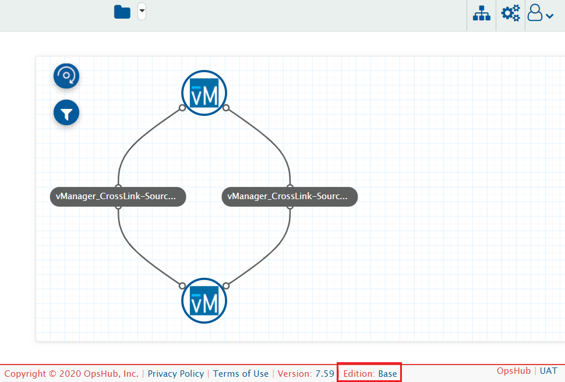The height and width of the screenshot is (382, 565).
Task: Select the left vManager_CrossLink-Sourc... integration label
Action: (118, 197)
